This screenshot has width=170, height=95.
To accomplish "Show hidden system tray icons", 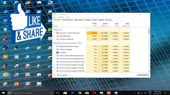I will point(135,93).
